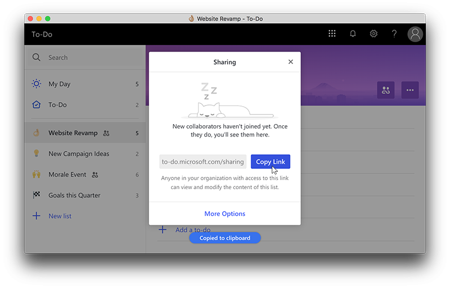Open the New Campaign Ideas list

[x=85, y=154]
